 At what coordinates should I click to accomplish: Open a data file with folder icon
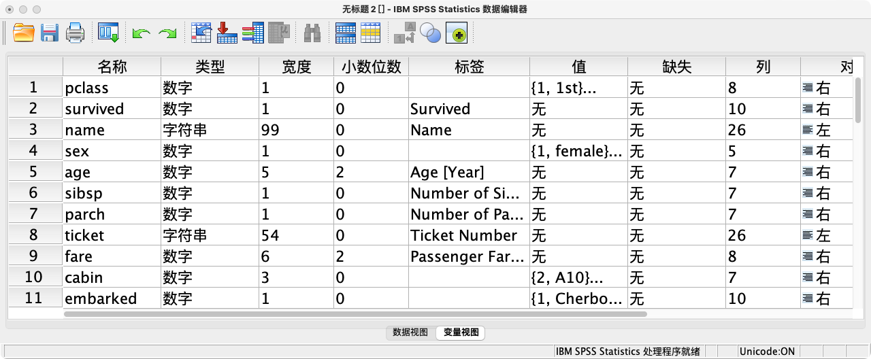[x=24, y=33]
